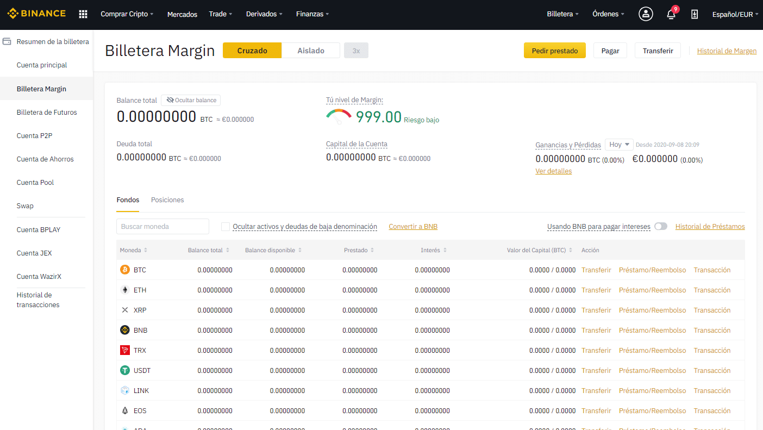Open the Historial de Préstamos link

(x=710, y=227)
